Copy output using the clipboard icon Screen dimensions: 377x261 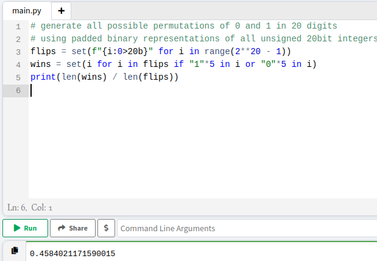tap(15, 251)
